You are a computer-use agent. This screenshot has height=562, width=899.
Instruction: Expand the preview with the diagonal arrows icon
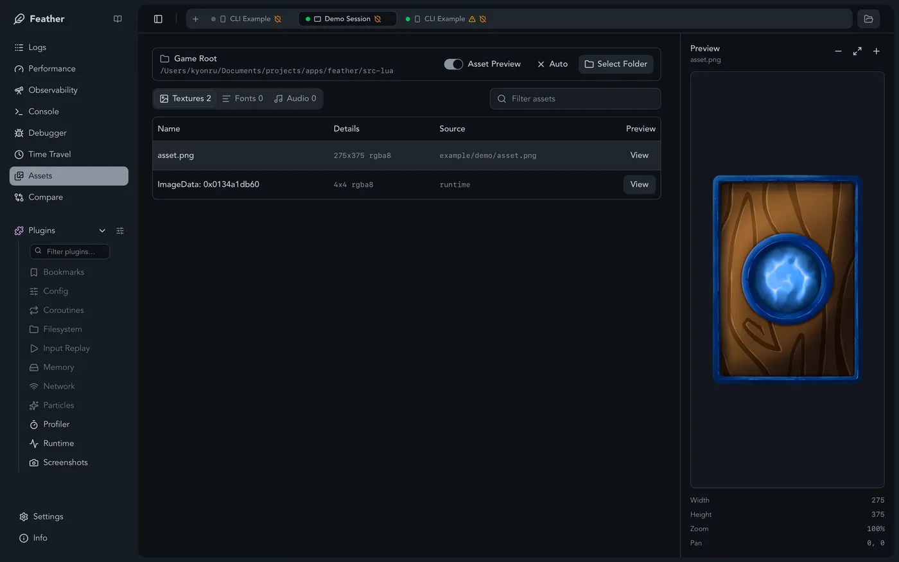[857, 51]
